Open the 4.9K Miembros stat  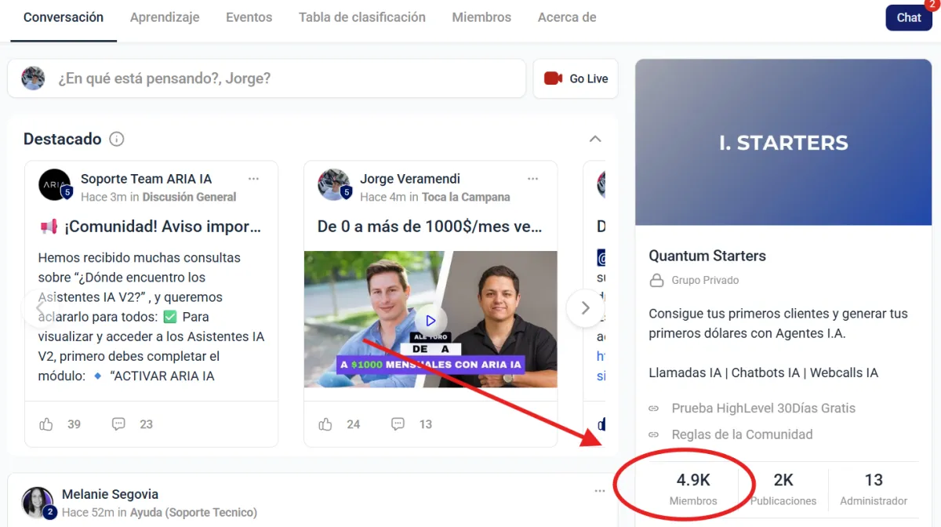tap(693, 489)
